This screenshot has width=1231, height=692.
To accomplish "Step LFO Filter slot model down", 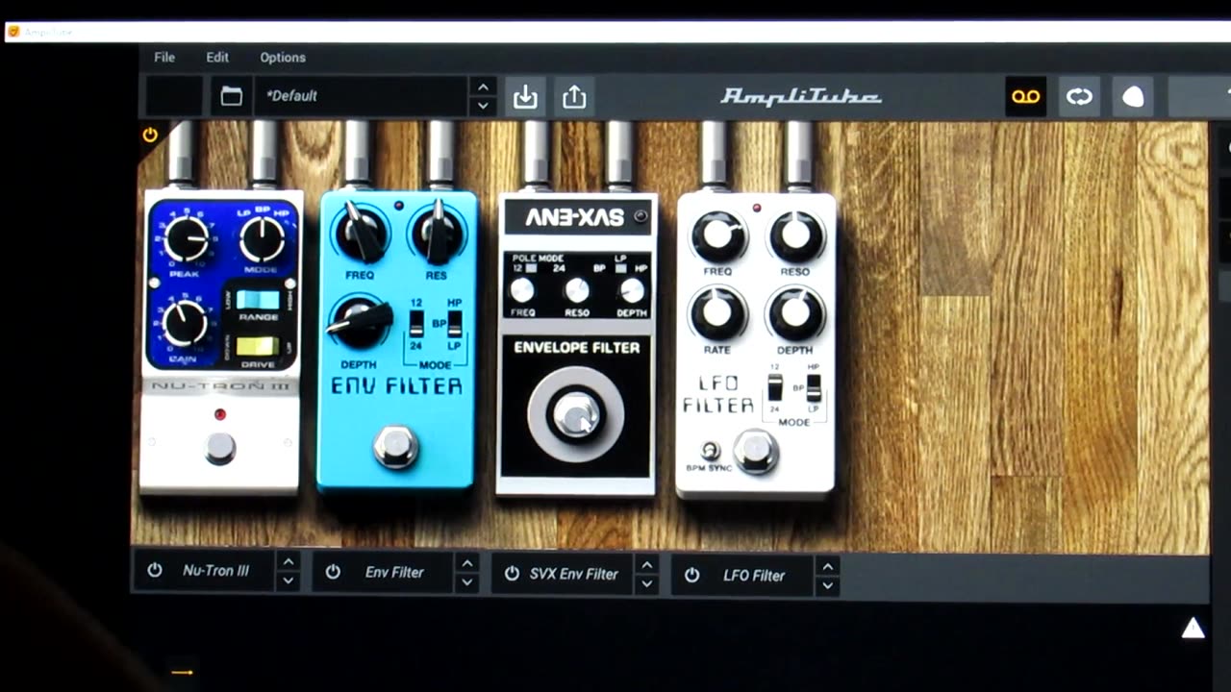I will [827, 586].
